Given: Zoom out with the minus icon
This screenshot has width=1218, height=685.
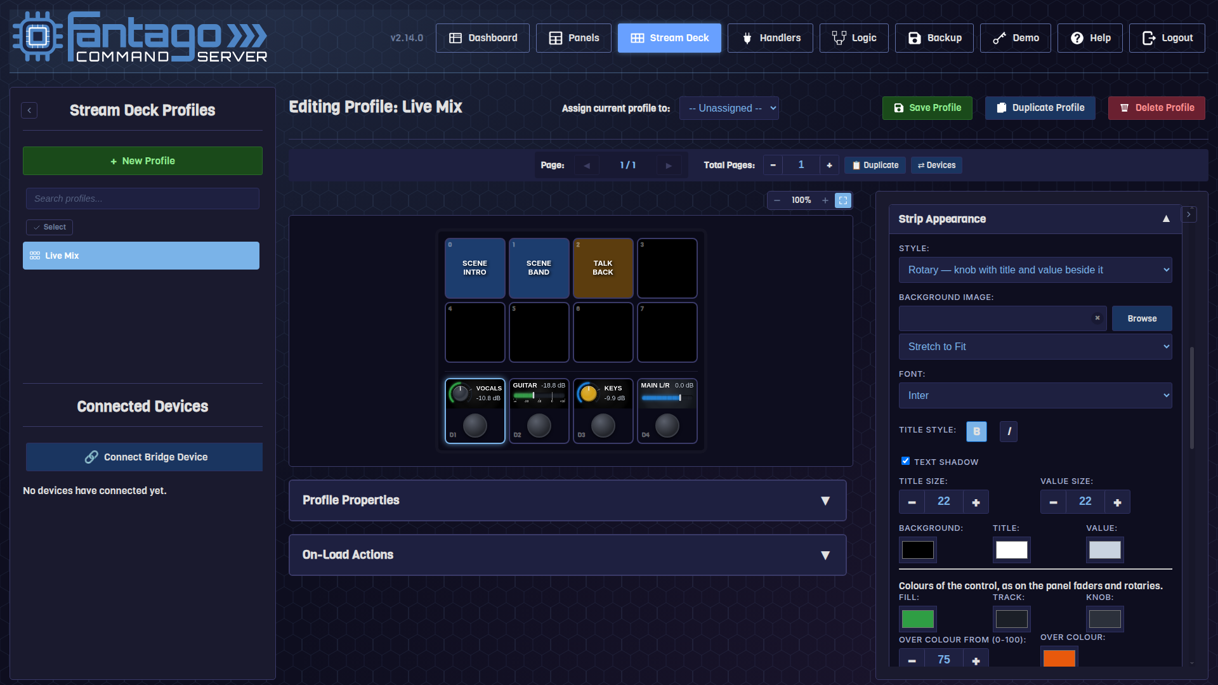Looking at the screenshot, I should tap(777, 200).
